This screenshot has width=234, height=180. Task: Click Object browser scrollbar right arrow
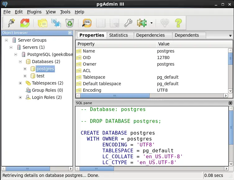[70, 168]
